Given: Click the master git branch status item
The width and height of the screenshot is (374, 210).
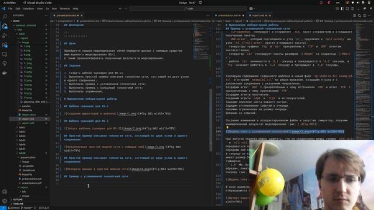Looking at the screenshot, I should (26, 208).
